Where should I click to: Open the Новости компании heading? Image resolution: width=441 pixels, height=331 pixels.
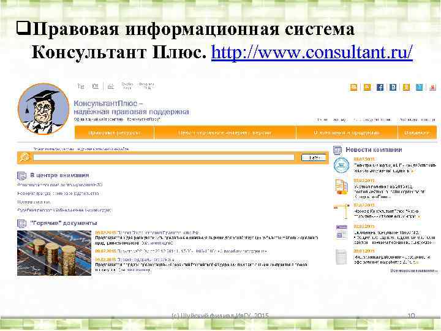point(374,150)
